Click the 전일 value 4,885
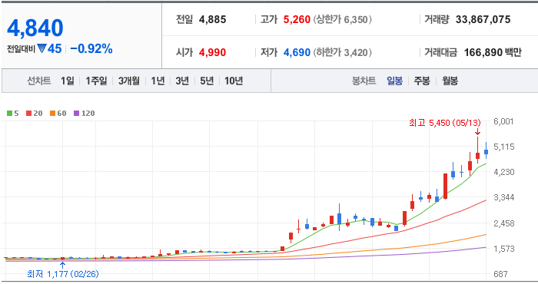 coord(212,19)
